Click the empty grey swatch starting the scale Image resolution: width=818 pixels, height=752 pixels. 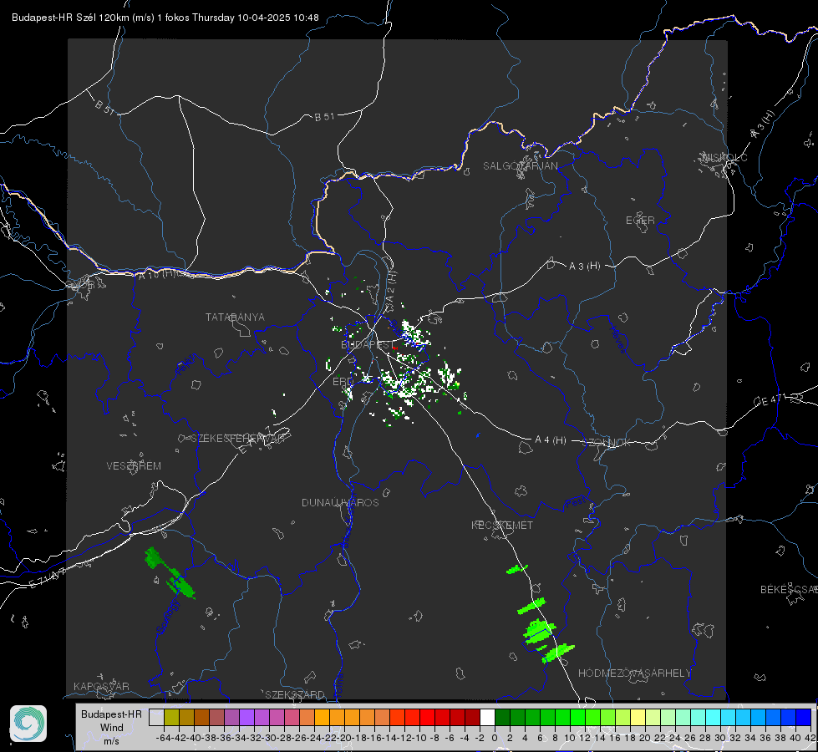156,717
